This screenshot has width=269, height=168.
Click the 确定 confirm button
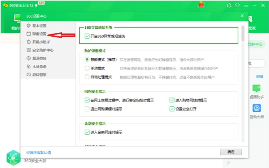pos(231,152)
